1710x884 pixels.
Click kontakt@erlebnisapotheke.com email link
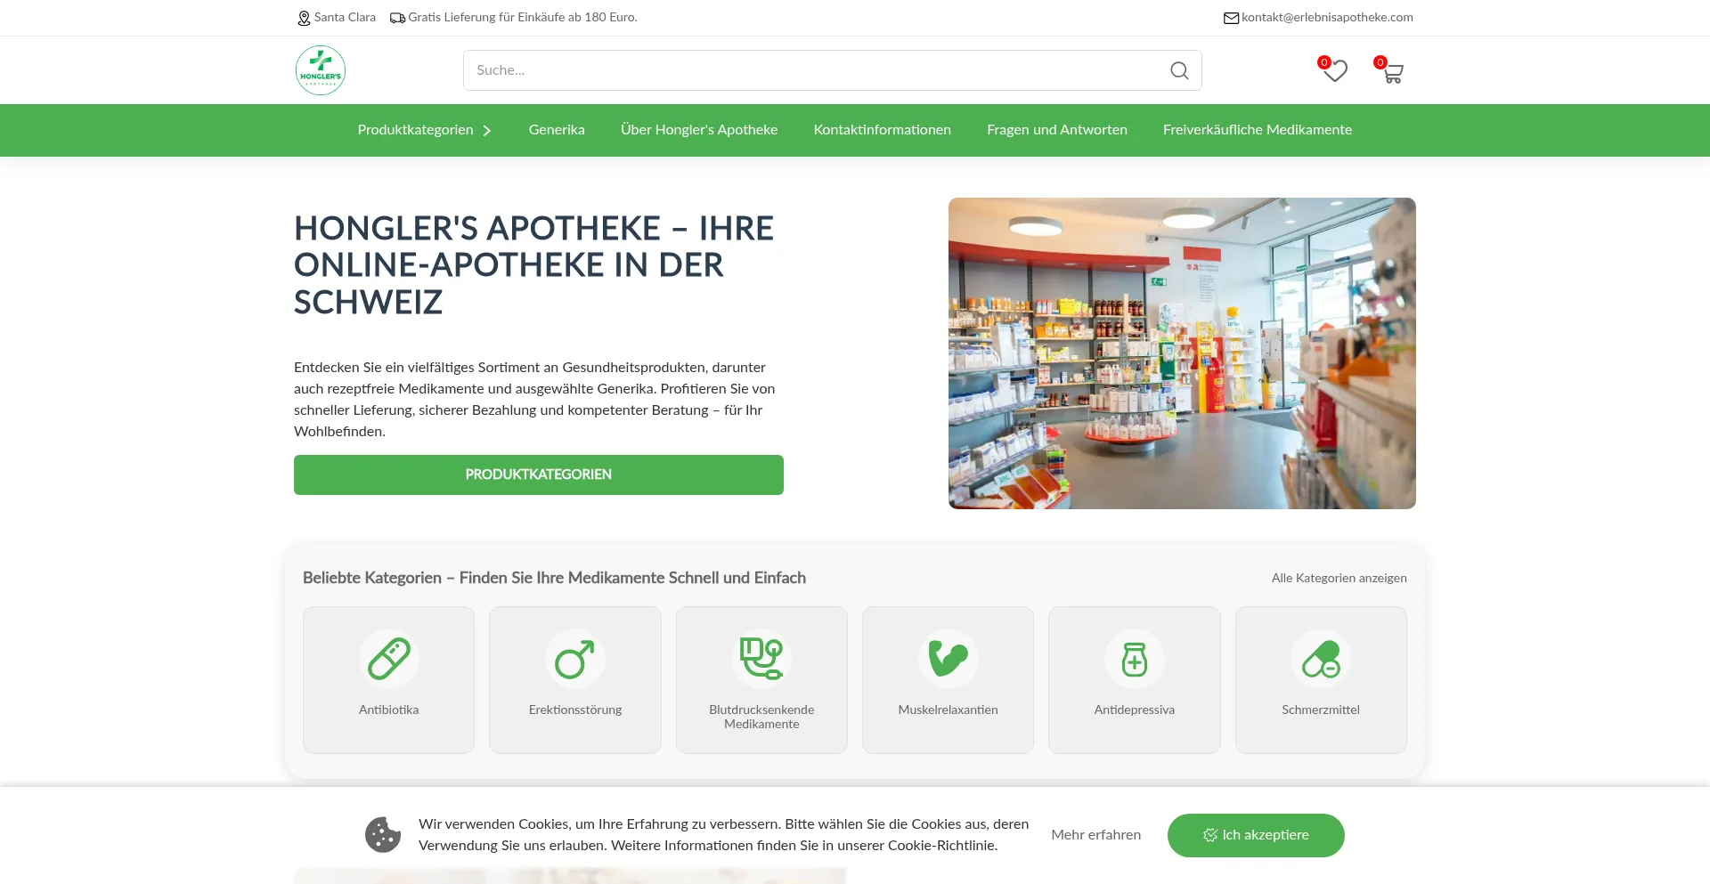(x=1327, y=18)
